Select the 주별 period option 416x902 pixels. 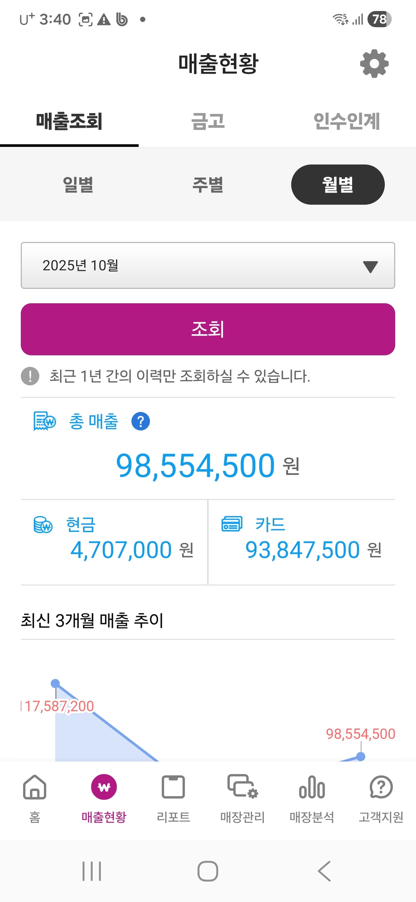coord(208,185)
